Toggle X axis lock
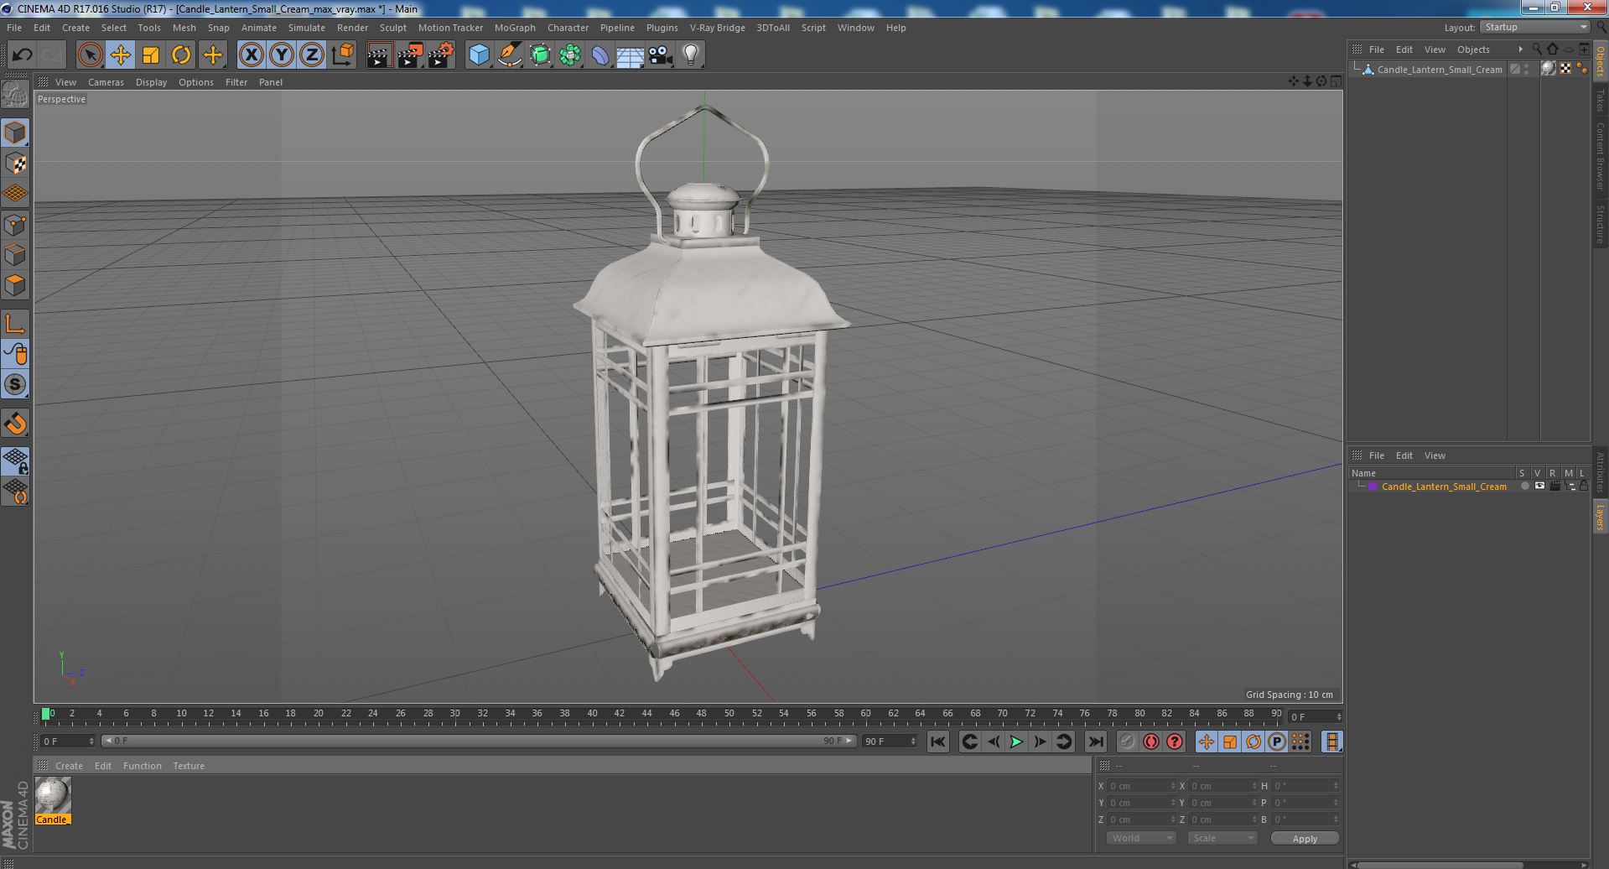This screenshot has height=869, width=1609. (251, 55)
